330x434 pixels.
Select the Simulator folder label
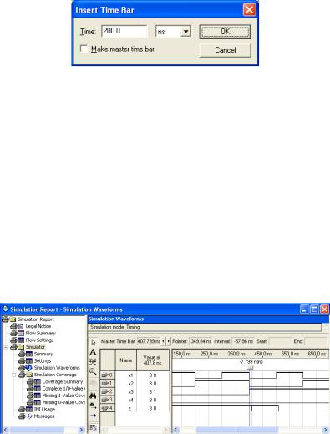point(35,347)
